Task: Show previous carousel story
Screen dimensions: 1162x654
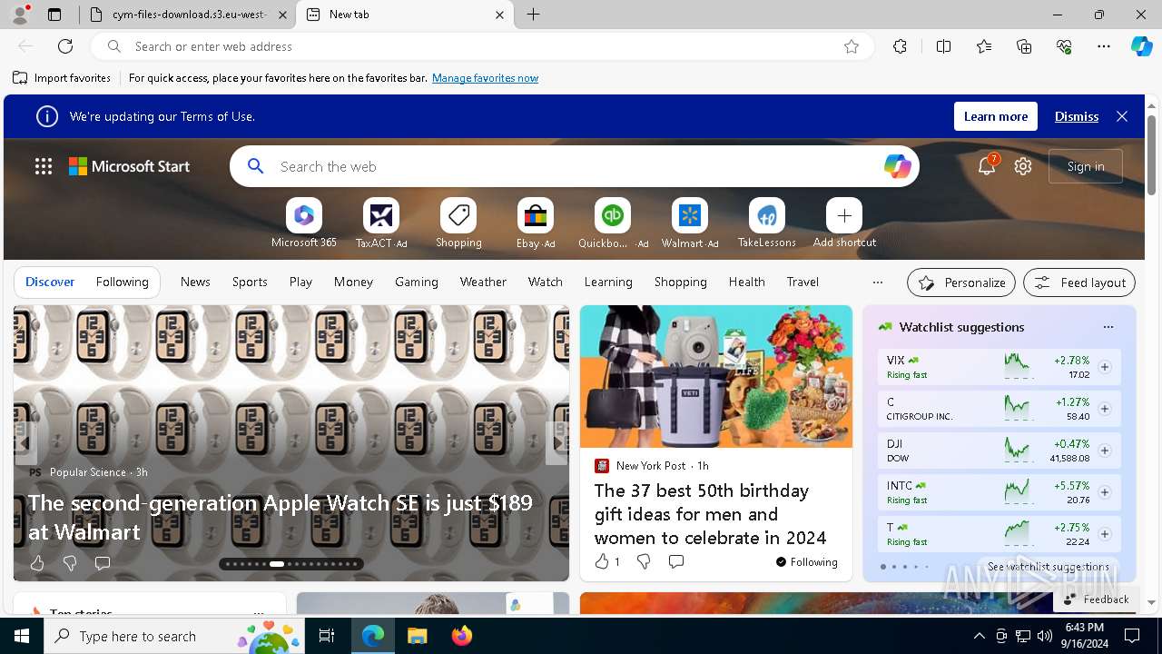Action: pyautogui.click(x=25, y=443)
